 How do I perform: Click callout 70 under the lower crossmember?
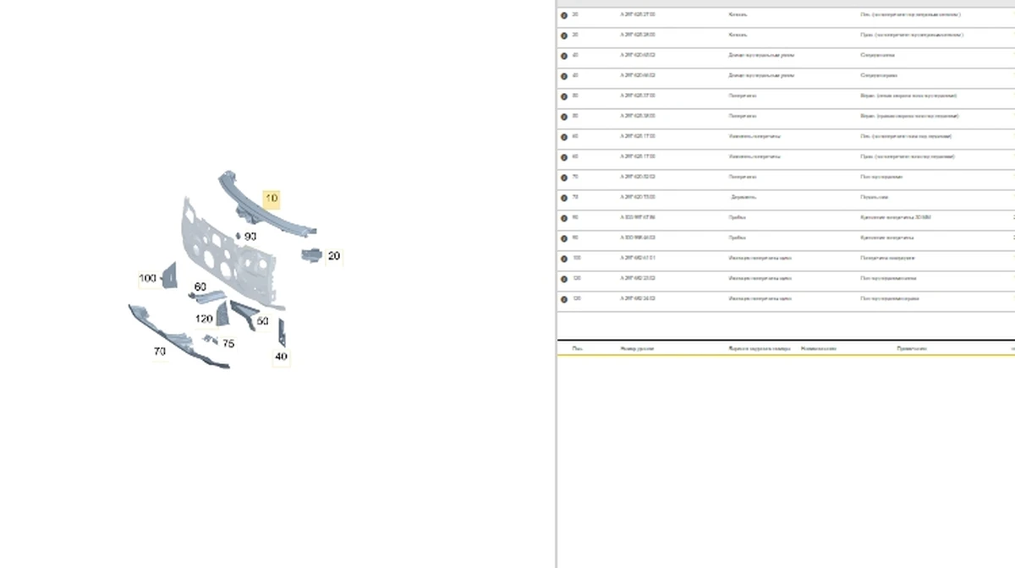(x=160, y=351)
